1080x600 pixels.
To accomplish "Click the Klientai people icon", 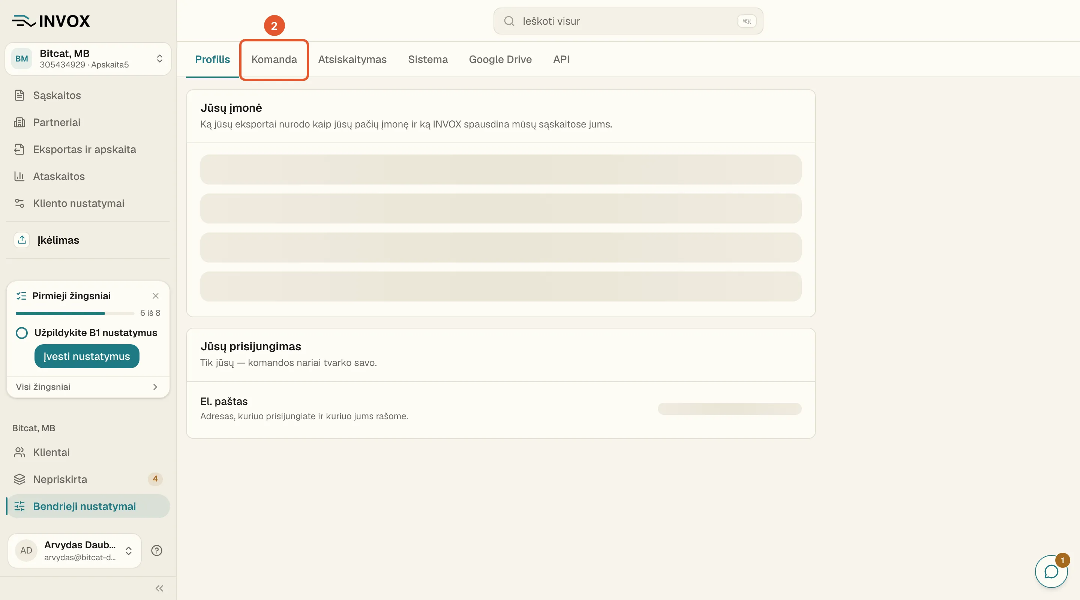I will [x=19, y=452].
